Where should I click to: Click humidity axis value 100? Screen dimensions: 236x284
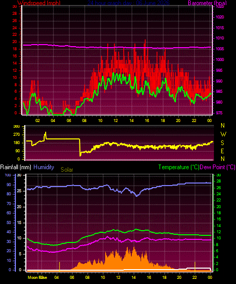(x=8, y=175)
